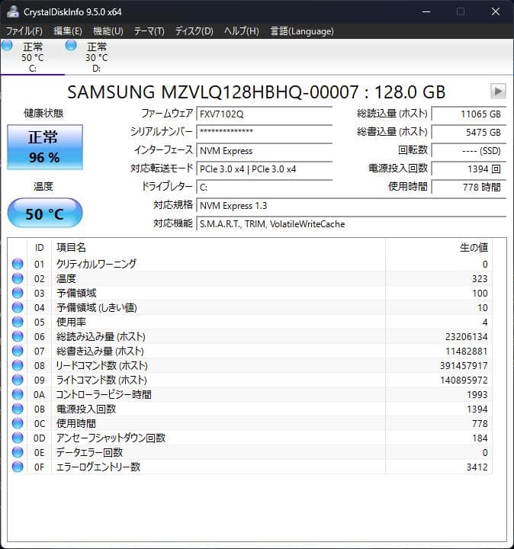The height and width of the screenshot is (549, 514).
Task: Select raw value 391457917
Action: 464,366
